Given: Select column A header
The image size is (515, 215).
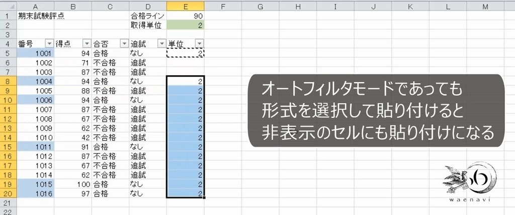Looking at the screenshot, I should [36, 6].
